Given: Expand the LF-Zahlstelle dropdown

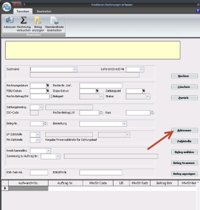Looking at the screenshot, I should [38, 135].
